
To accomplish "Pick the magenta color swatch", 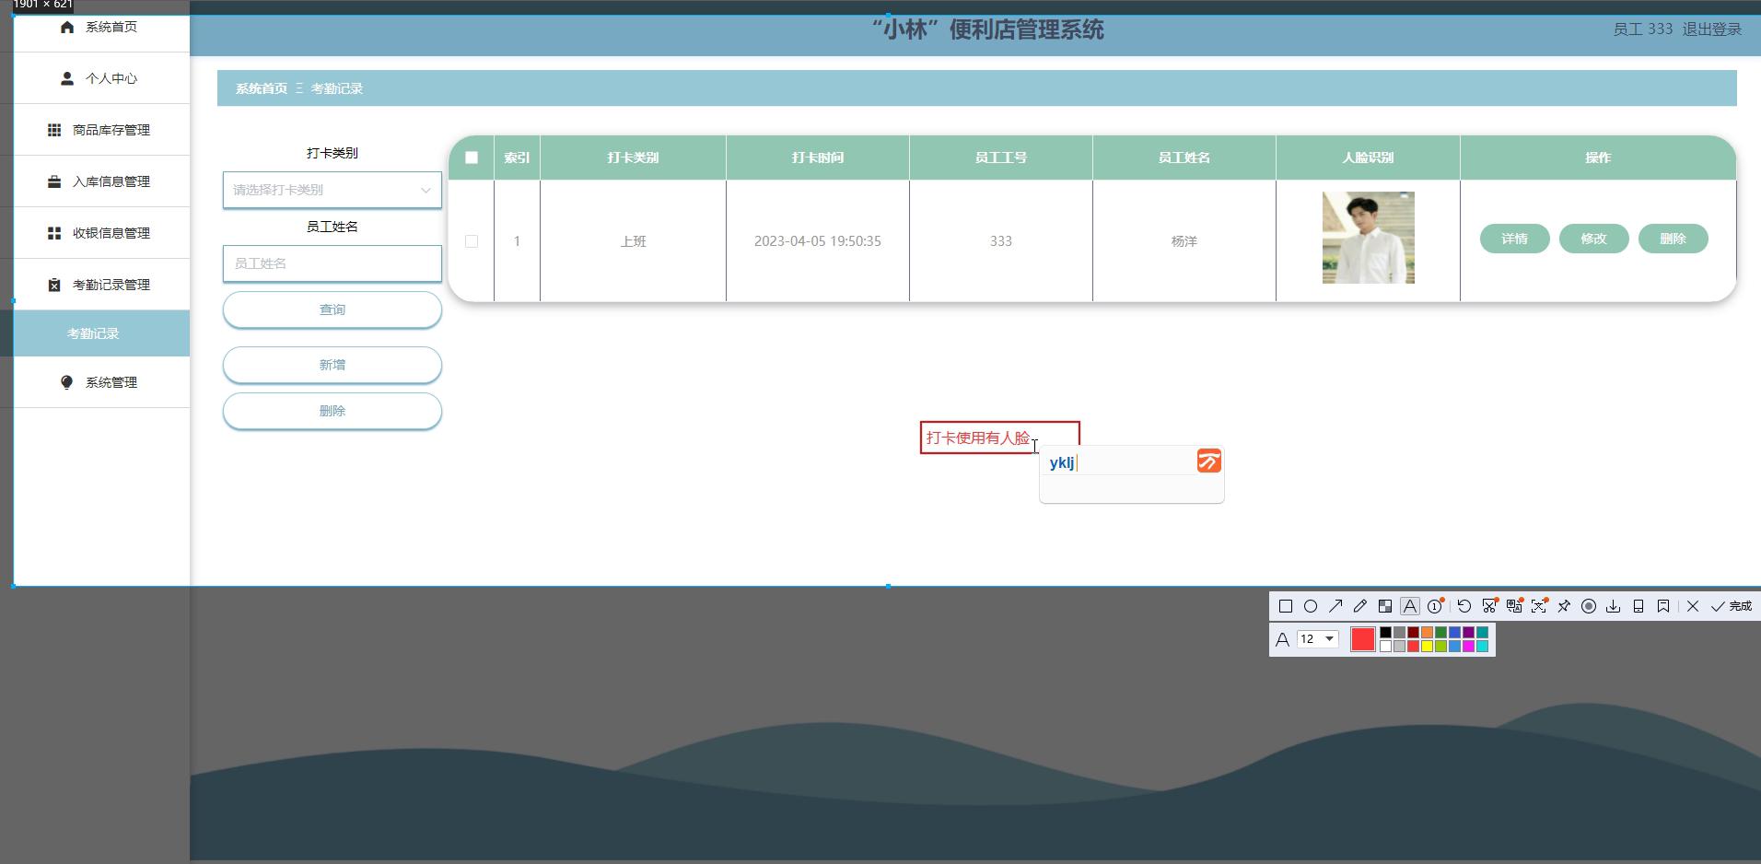I will point(1468,646).
